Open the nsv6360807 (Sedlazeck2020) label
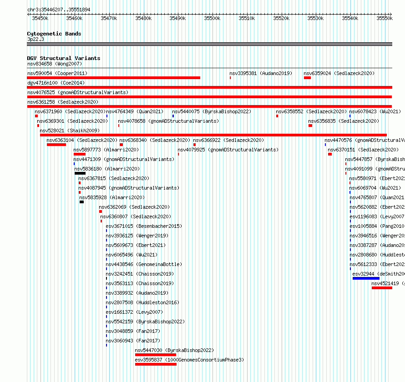The image size is (405, 382). [136, 216]
